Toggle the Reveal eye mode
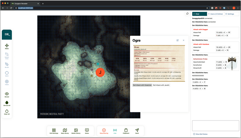The height and width of the screenshot is (138, 241). tap(7, 95)
